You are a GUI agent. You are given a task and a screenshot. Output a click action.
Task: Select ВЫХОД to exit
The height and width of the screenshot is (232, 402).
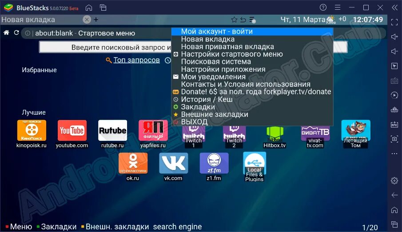coord(252,122)
